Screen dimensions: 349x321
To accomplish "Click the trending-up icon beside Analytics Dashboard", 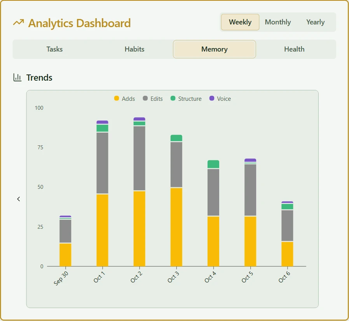I will [x=19, y=22].
